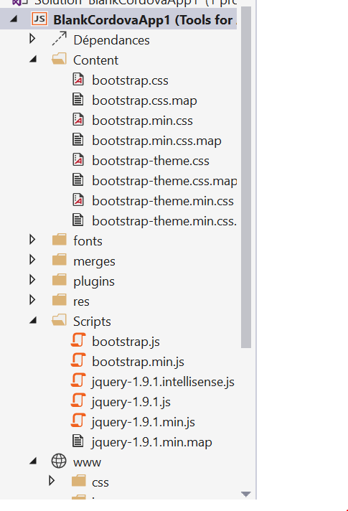Select bootstrap-theme.min.css file name
Image resolution: width=348 pixels, height=511 pixels.
pos(163,202)
